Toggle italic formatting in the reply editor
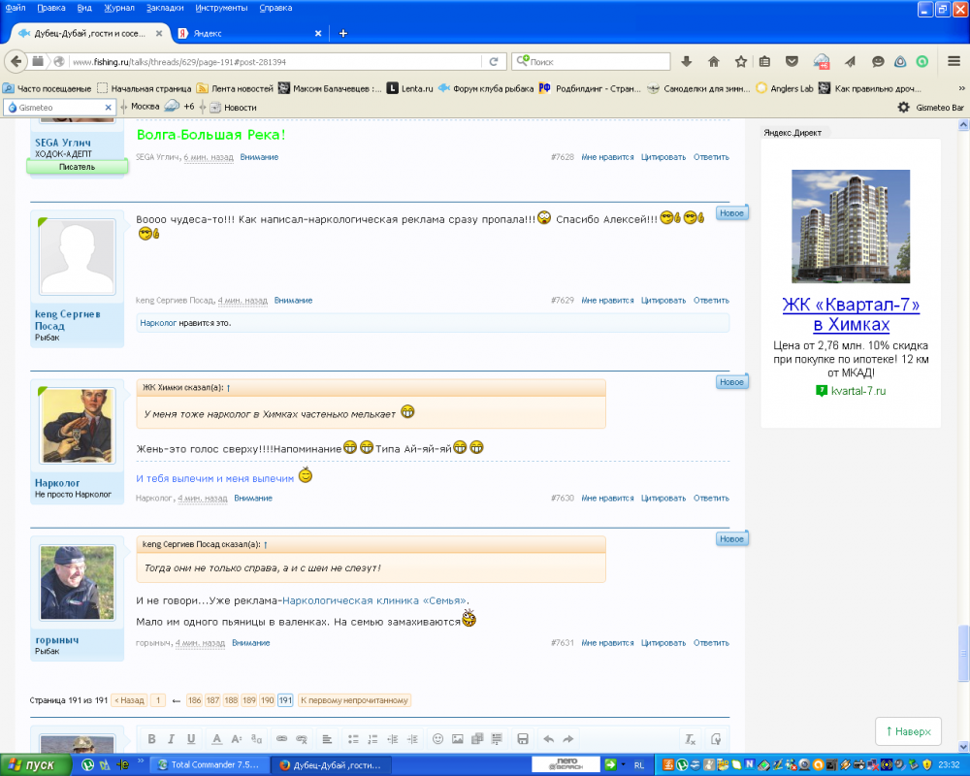Screen dimensions: 970x776 (171, 739)
